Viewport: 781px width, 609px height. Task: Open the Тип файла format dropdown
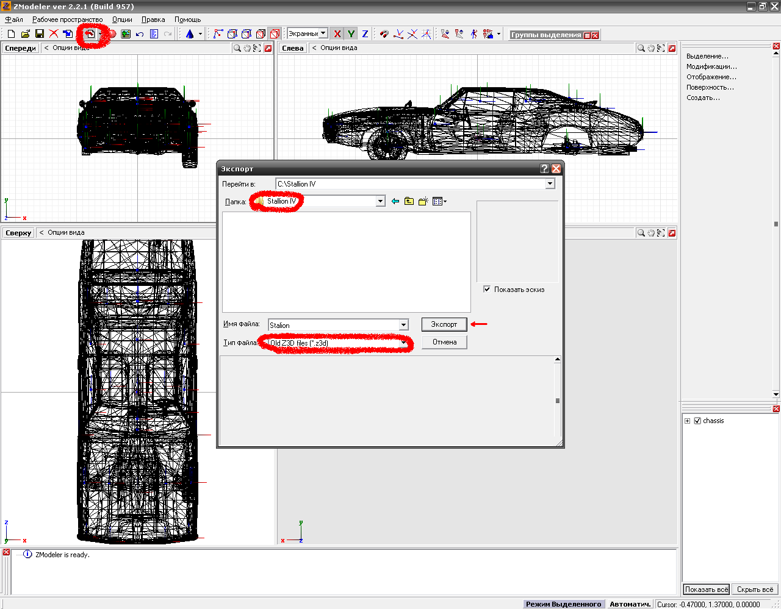[403, 343]
